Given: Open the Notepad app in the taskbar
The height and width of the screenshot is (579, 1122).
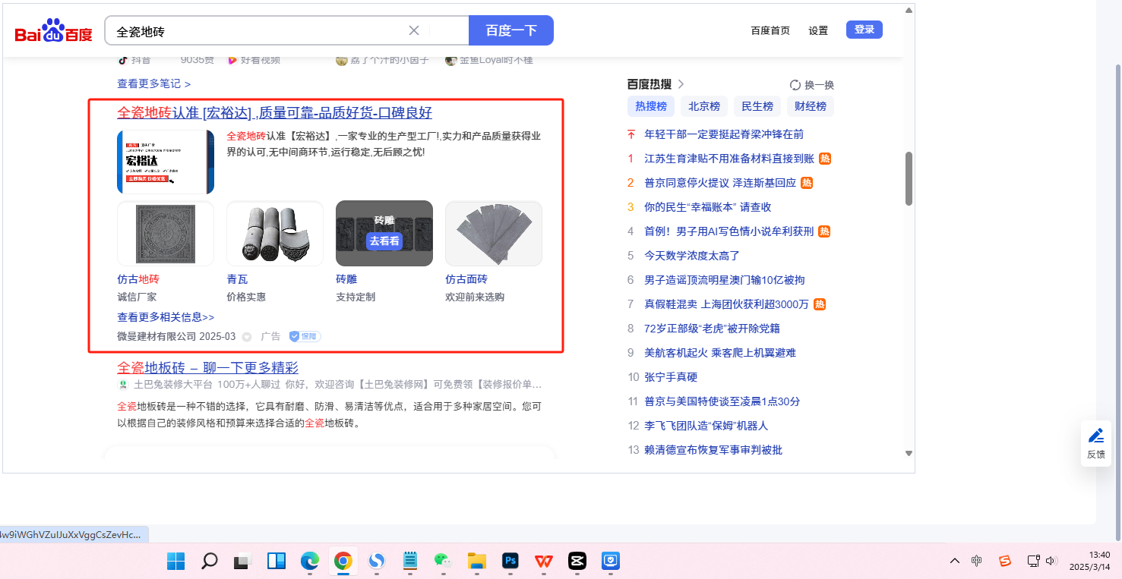Looking at the screenshot, I should point(410,562).
